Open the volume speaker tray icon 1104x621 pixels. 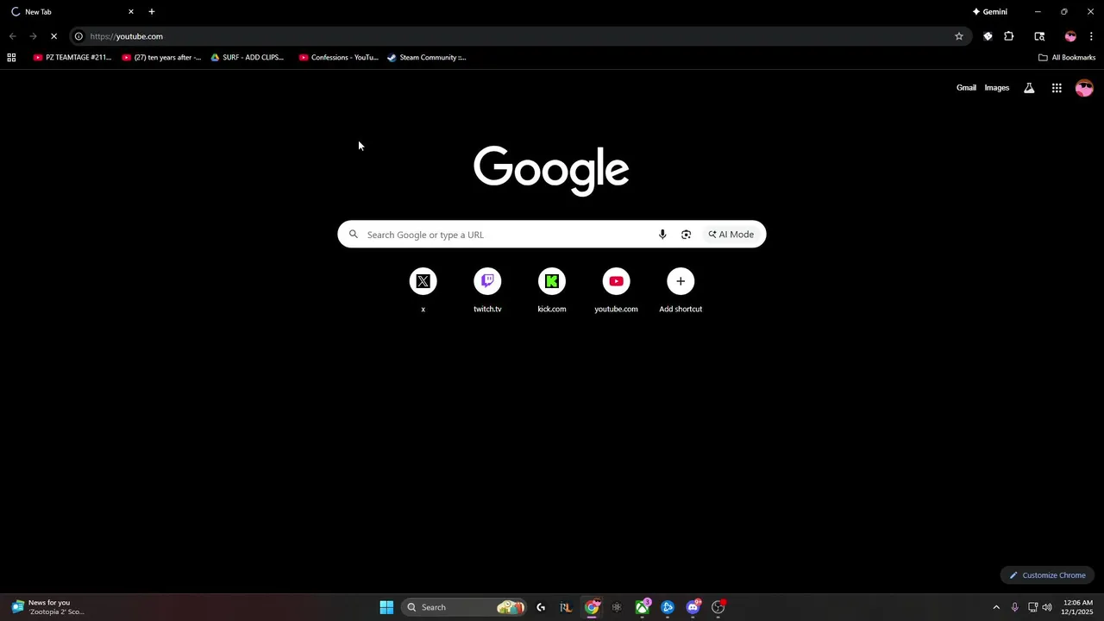(x=1047, y=607)
